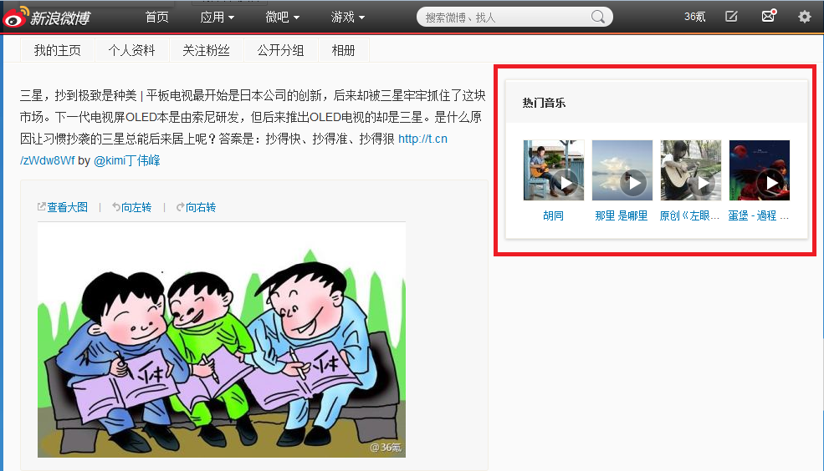Play the 那里 是哪里 track
This screenshot has width=824, height=471.
click(622, 170)
